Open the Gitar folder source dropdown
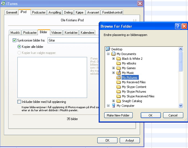This screenshot has width=188, height=148. click(x=73, y=40)
